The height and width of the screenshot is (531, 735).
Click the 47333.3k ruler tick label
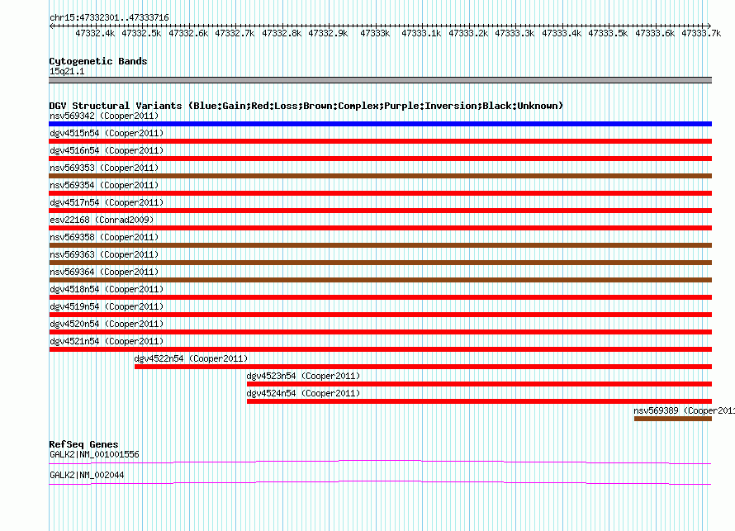514,33
